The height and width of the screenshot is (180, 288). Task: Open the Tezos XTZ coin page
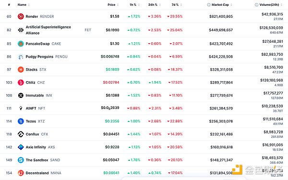pos(35,121)
